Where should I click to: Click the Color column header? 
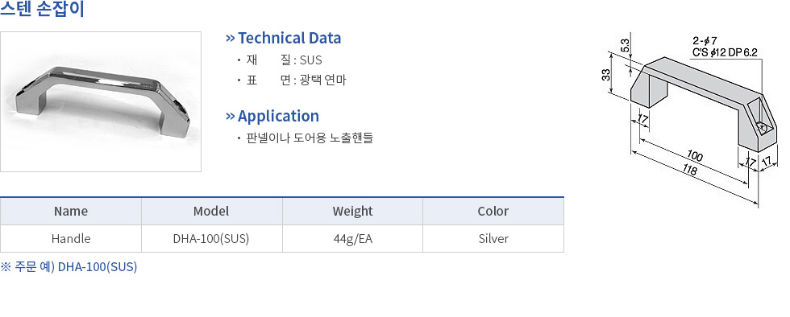pos(493,211)
